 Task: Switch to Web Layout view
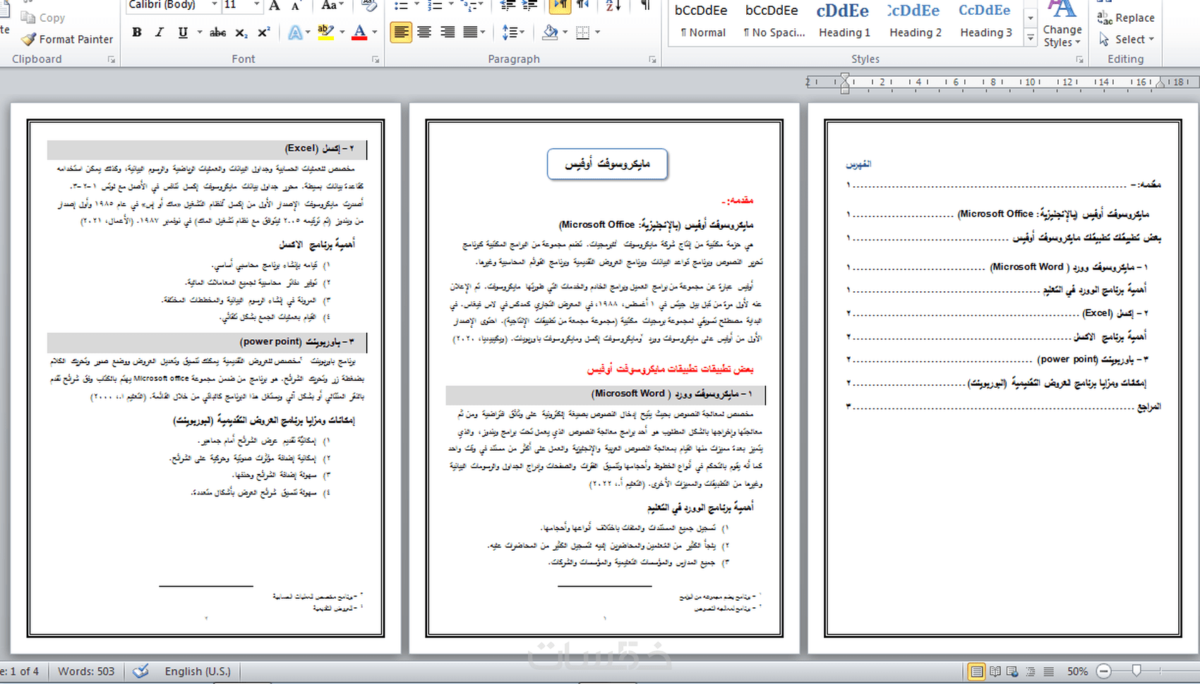[1013, 671]
